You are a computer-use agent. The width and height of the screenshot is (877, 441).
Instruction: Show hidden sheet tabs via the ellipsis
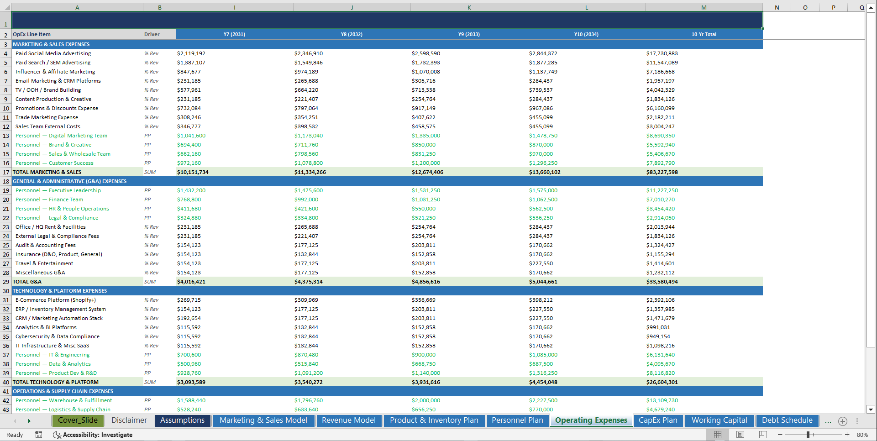pyautogui.click(x=828, y=421)
